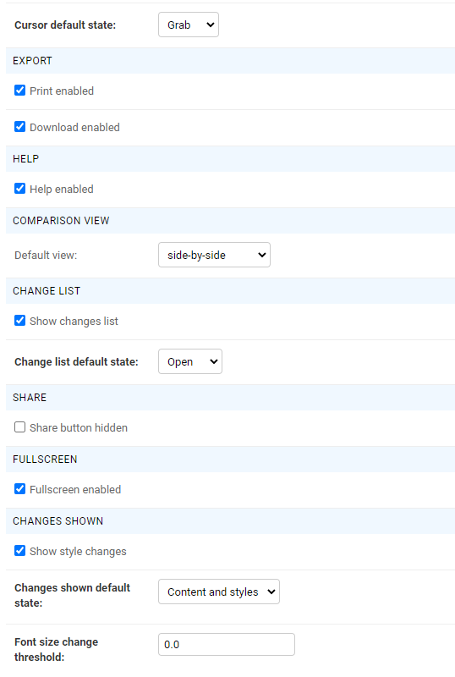The height and width of the screenshot is (677, 455).
Task: Disable the Help enabled checkbox
Action: [x=19, y=188]
